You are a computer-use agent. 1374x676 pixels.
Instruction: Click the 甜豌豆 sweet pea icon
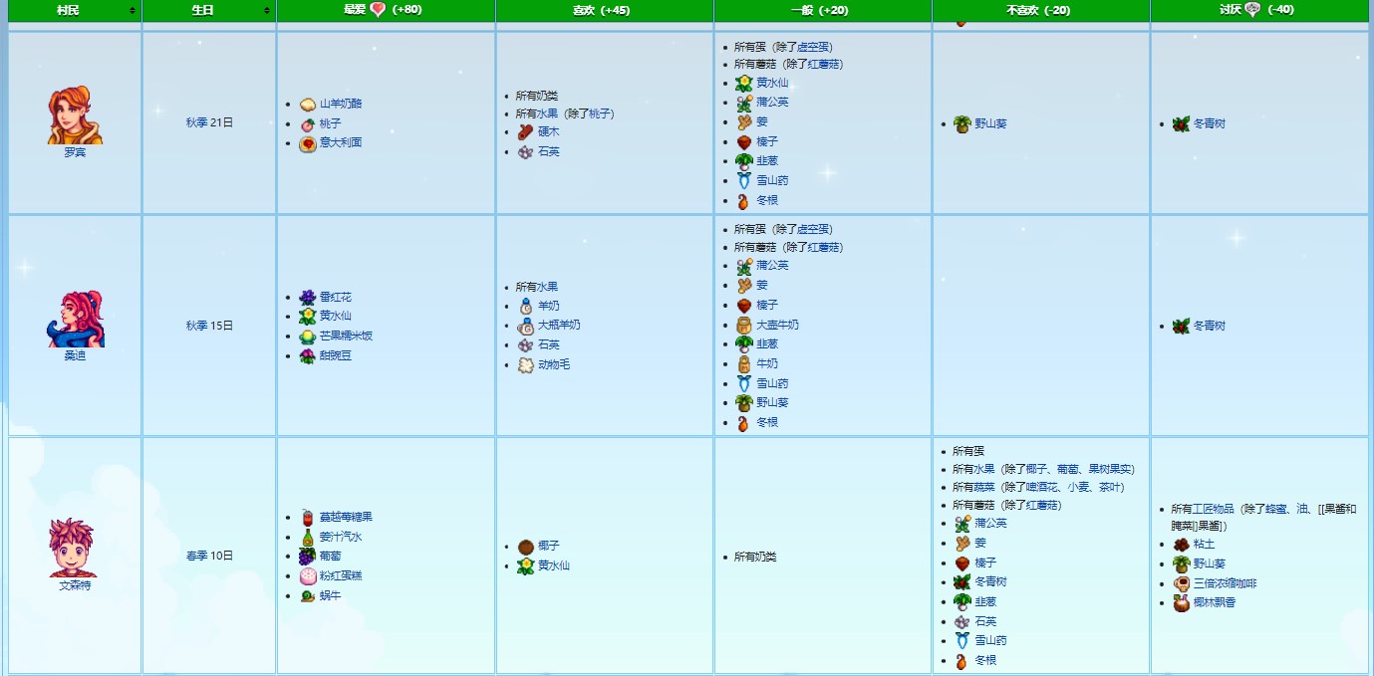pyautogui.click(x=307, y=355)
